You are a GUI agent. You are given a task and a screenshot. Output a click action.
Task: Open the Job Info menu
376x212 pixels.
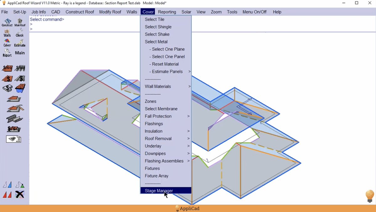[39, 12]
